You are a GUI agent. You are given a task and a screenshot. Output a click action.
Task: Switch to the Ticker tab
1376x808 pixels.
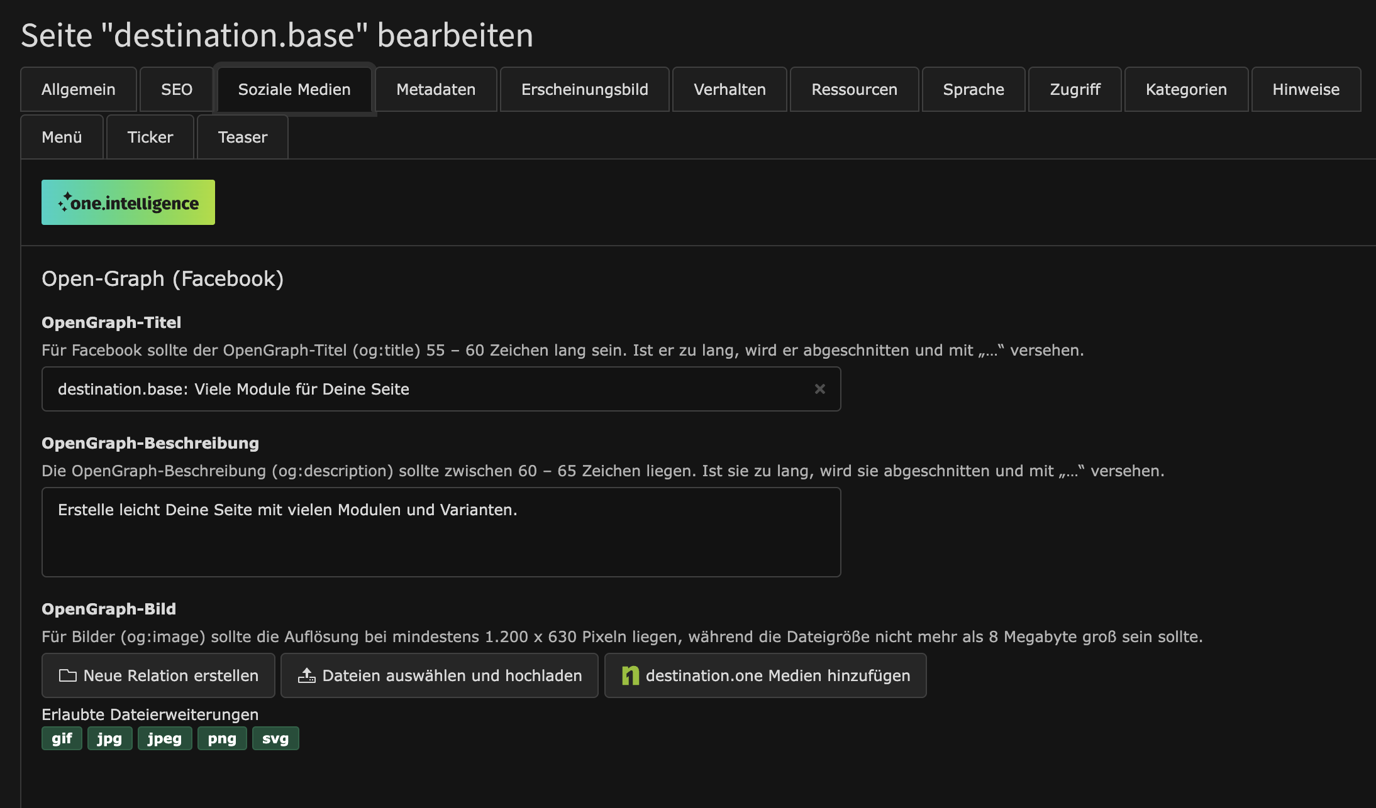[x=150, y=137]
